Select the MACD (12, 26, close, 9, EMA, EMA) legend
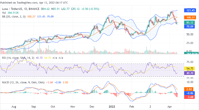199x110 pixels. pyautogui.click(x=23, y=82)
